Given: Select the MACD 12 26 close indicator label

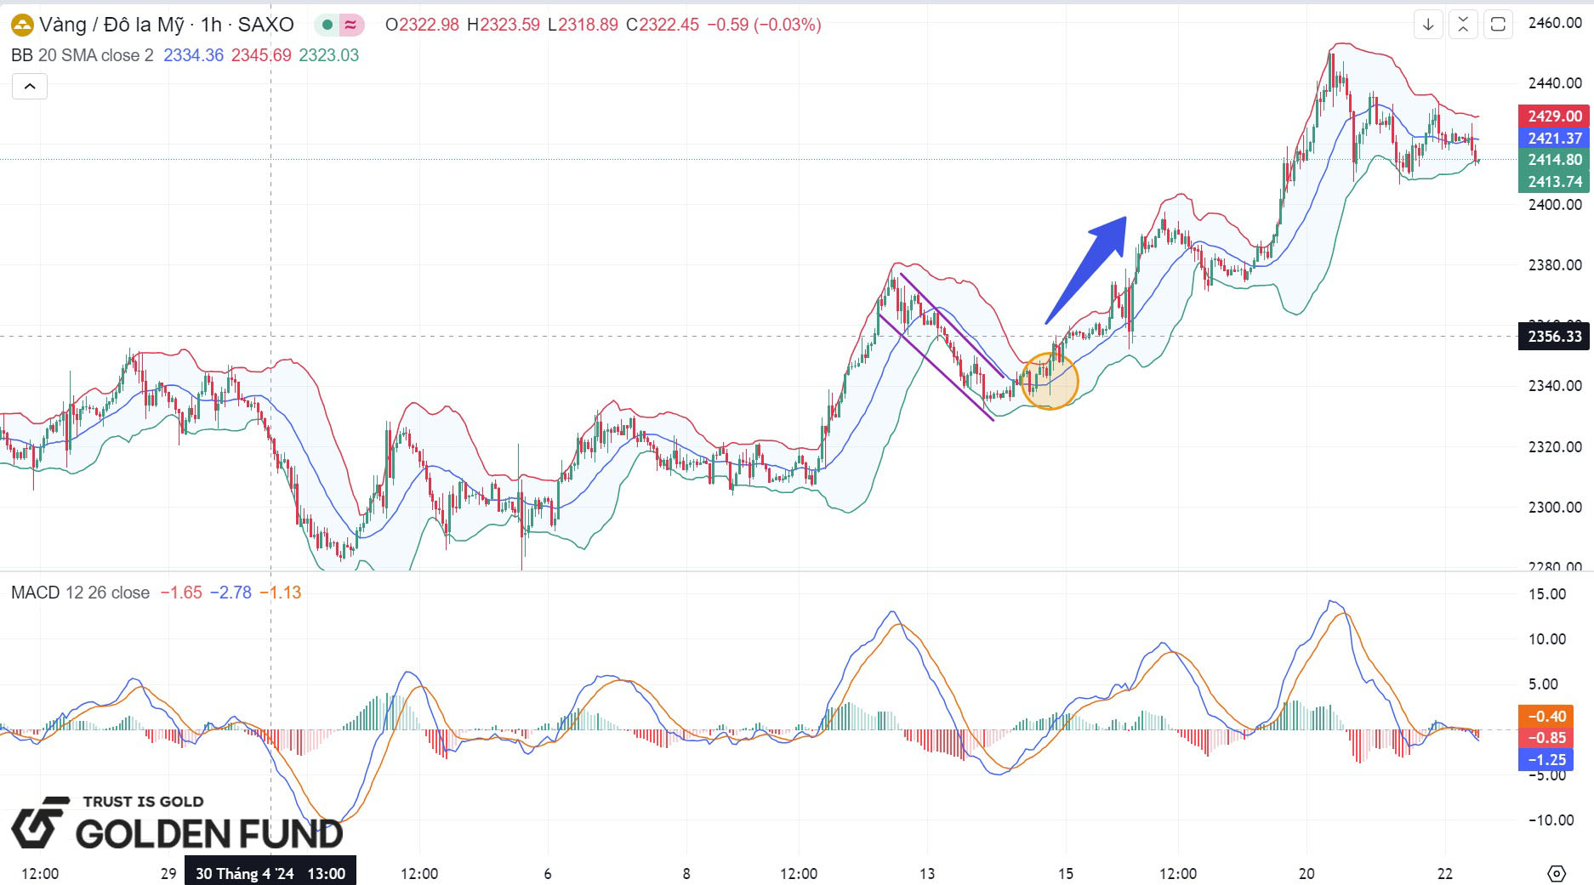Looking at the screenshot, I should (x=80, y=593).
